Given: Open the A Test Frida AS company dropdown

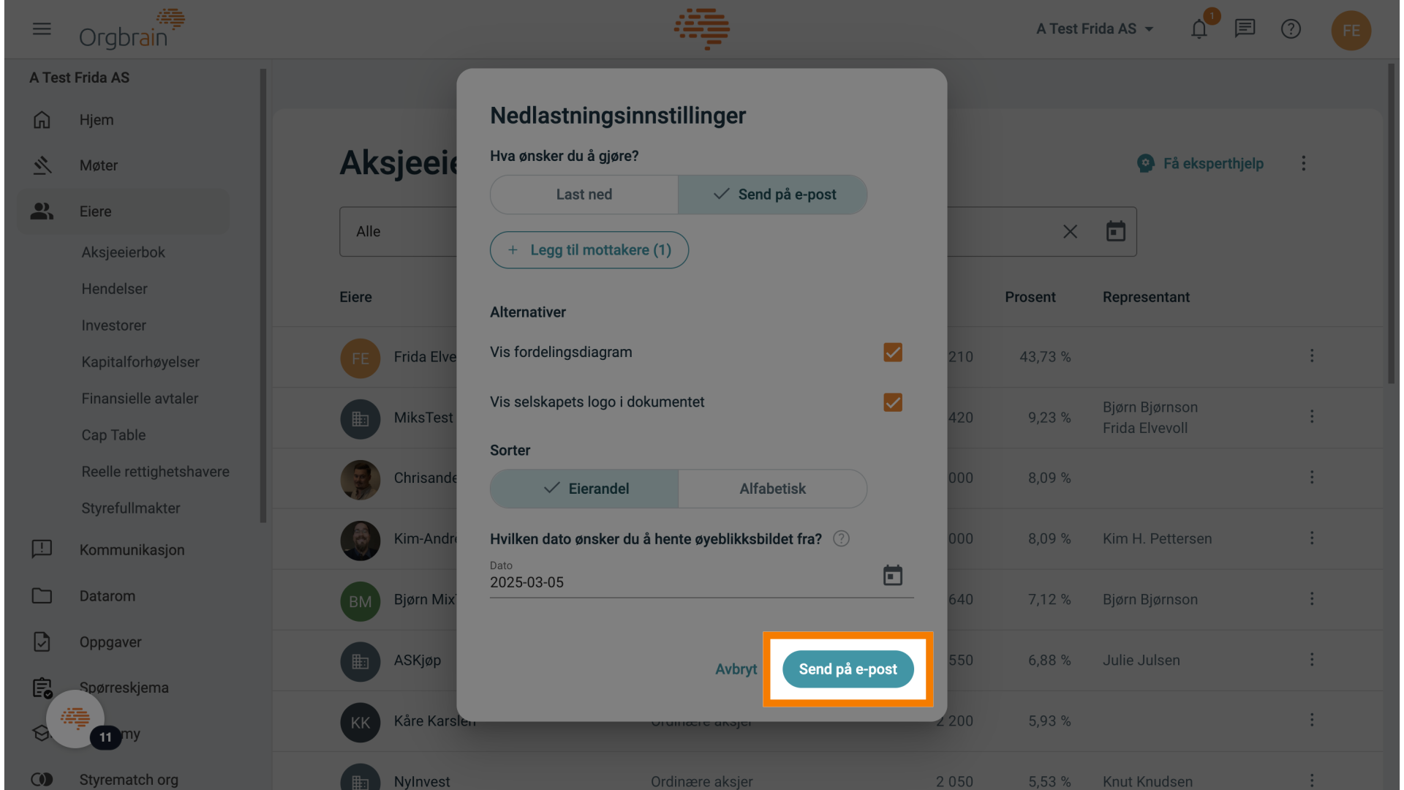Looking at the screenshot, I should (1095, 29).
